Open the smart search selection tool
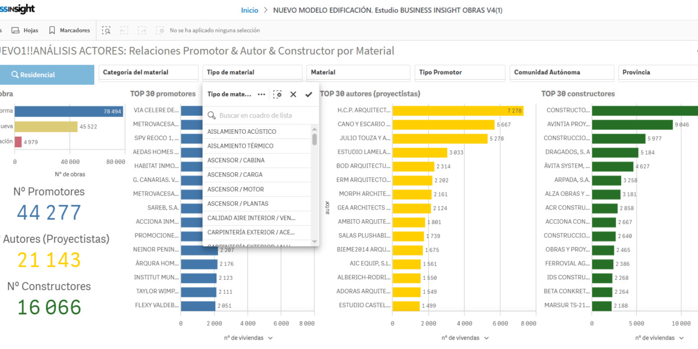The width and height of the screenshot is (698, 349). click(x=106, y=30)
